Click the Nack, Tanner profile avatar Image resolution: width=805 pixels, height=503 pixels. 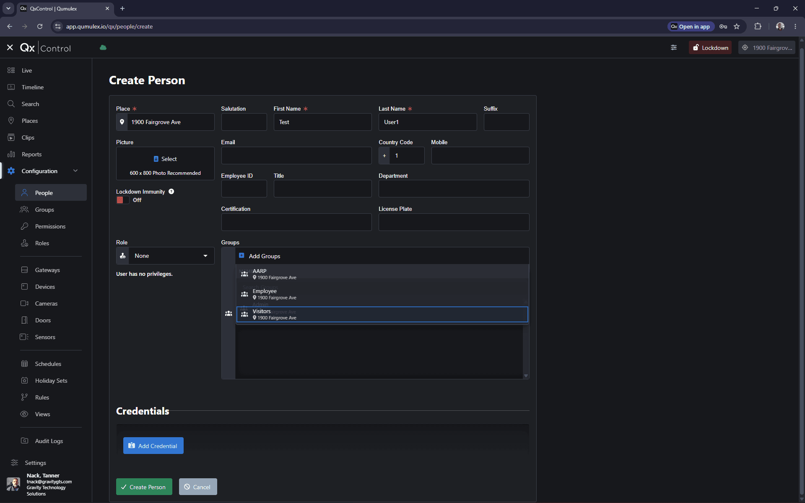click(13, 484)
